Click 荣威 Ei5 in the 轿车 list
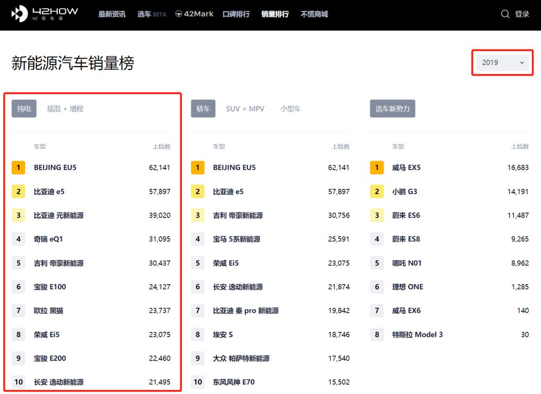This screenshot has height=394, width=541. coord(226,263)
